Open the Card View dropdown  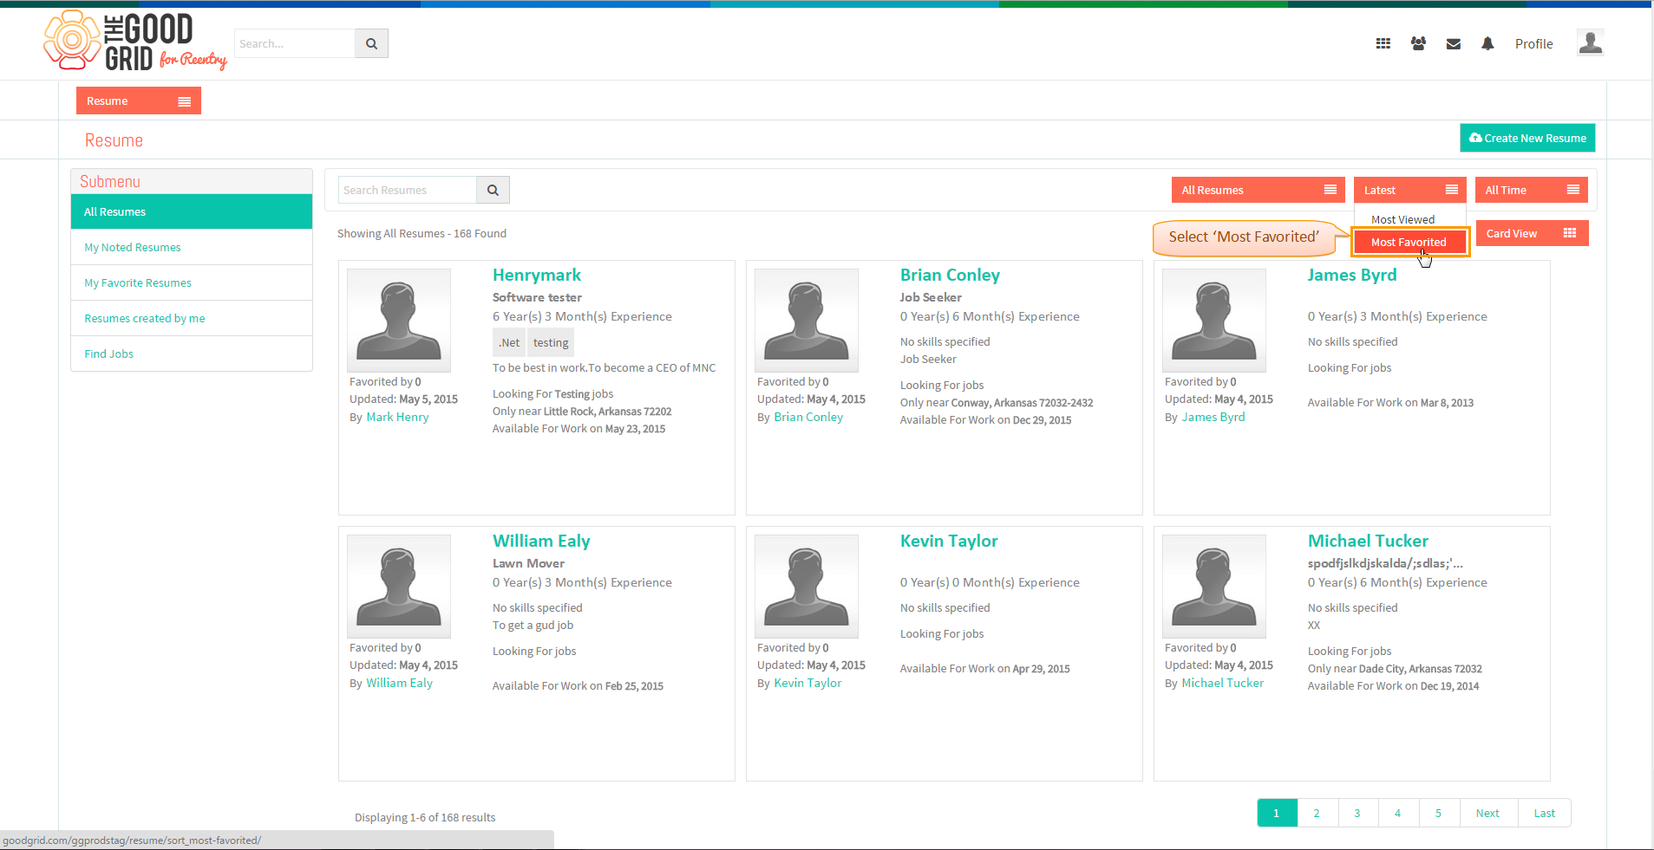coord(1532,233)
